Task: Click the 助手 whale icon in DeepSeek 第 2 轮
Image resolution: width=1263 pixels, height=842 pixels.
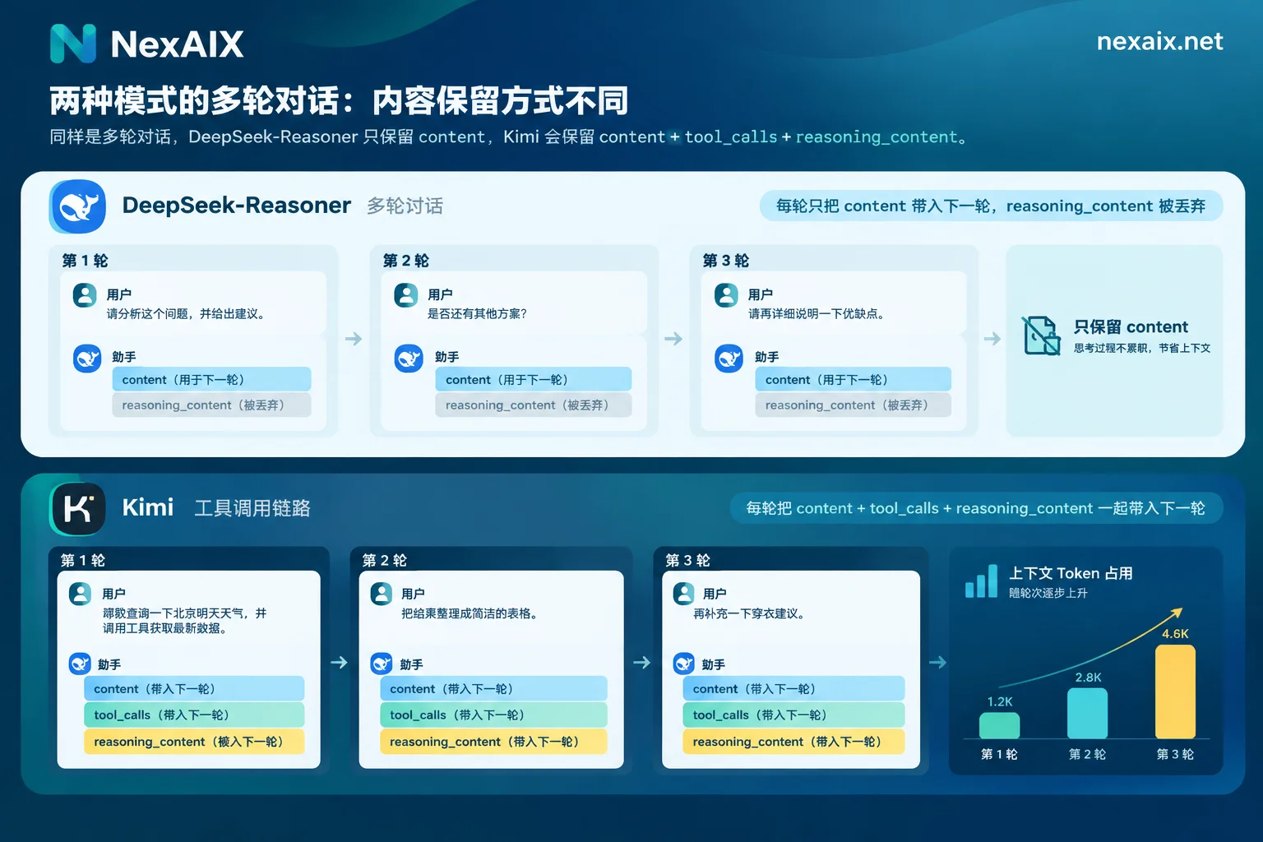Action: pyautogui.click(x=409, y=359)
